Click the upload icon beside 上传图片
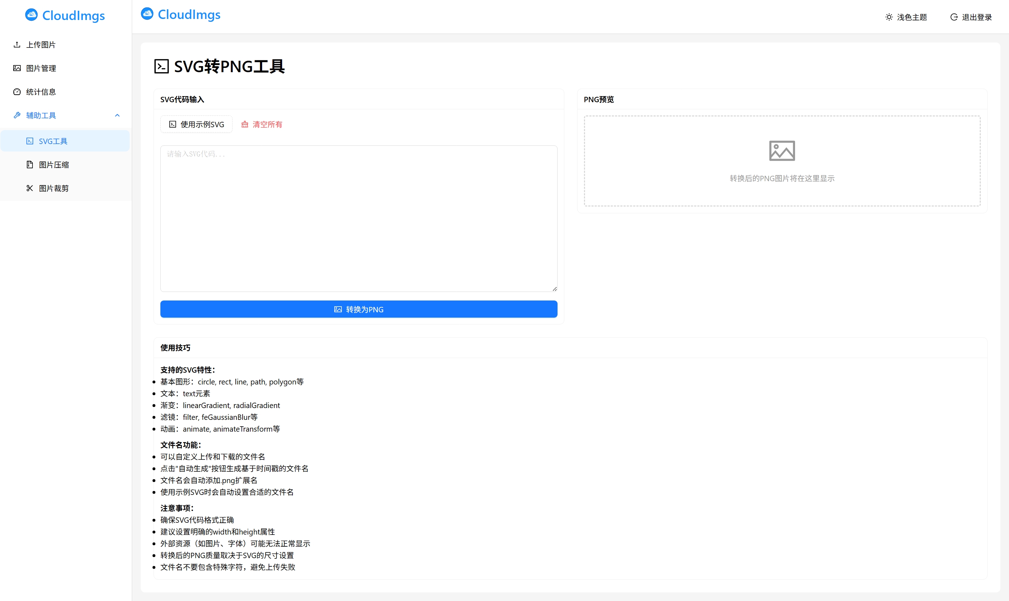The width and height of the screenshot is (1009, 601). (17, 45)
